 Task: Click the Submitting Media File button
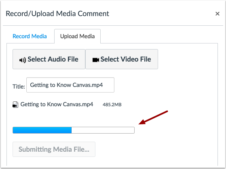coord(54,149)
